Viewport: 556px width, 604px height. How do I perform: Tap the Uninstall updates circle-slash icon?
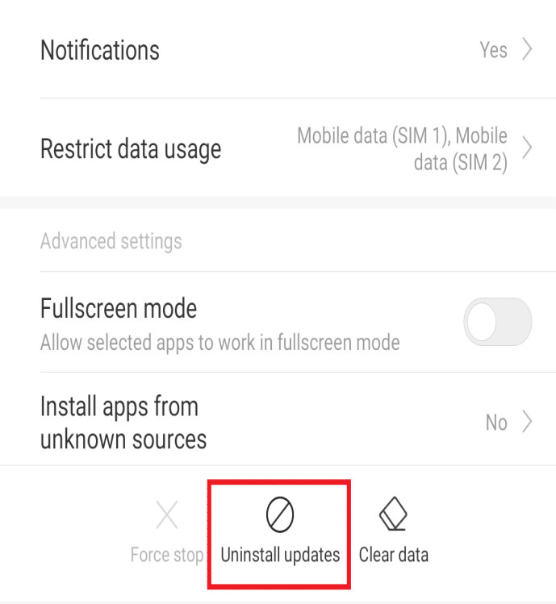tap(280, 514)
